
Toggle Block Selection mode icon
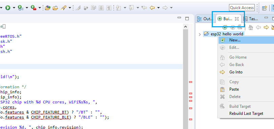point(101,8)
